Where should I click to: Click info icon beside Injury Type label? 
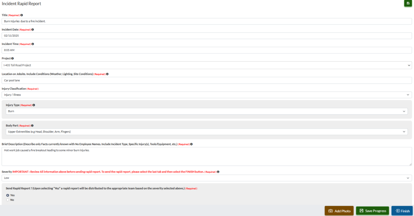[x=34, y=105]
